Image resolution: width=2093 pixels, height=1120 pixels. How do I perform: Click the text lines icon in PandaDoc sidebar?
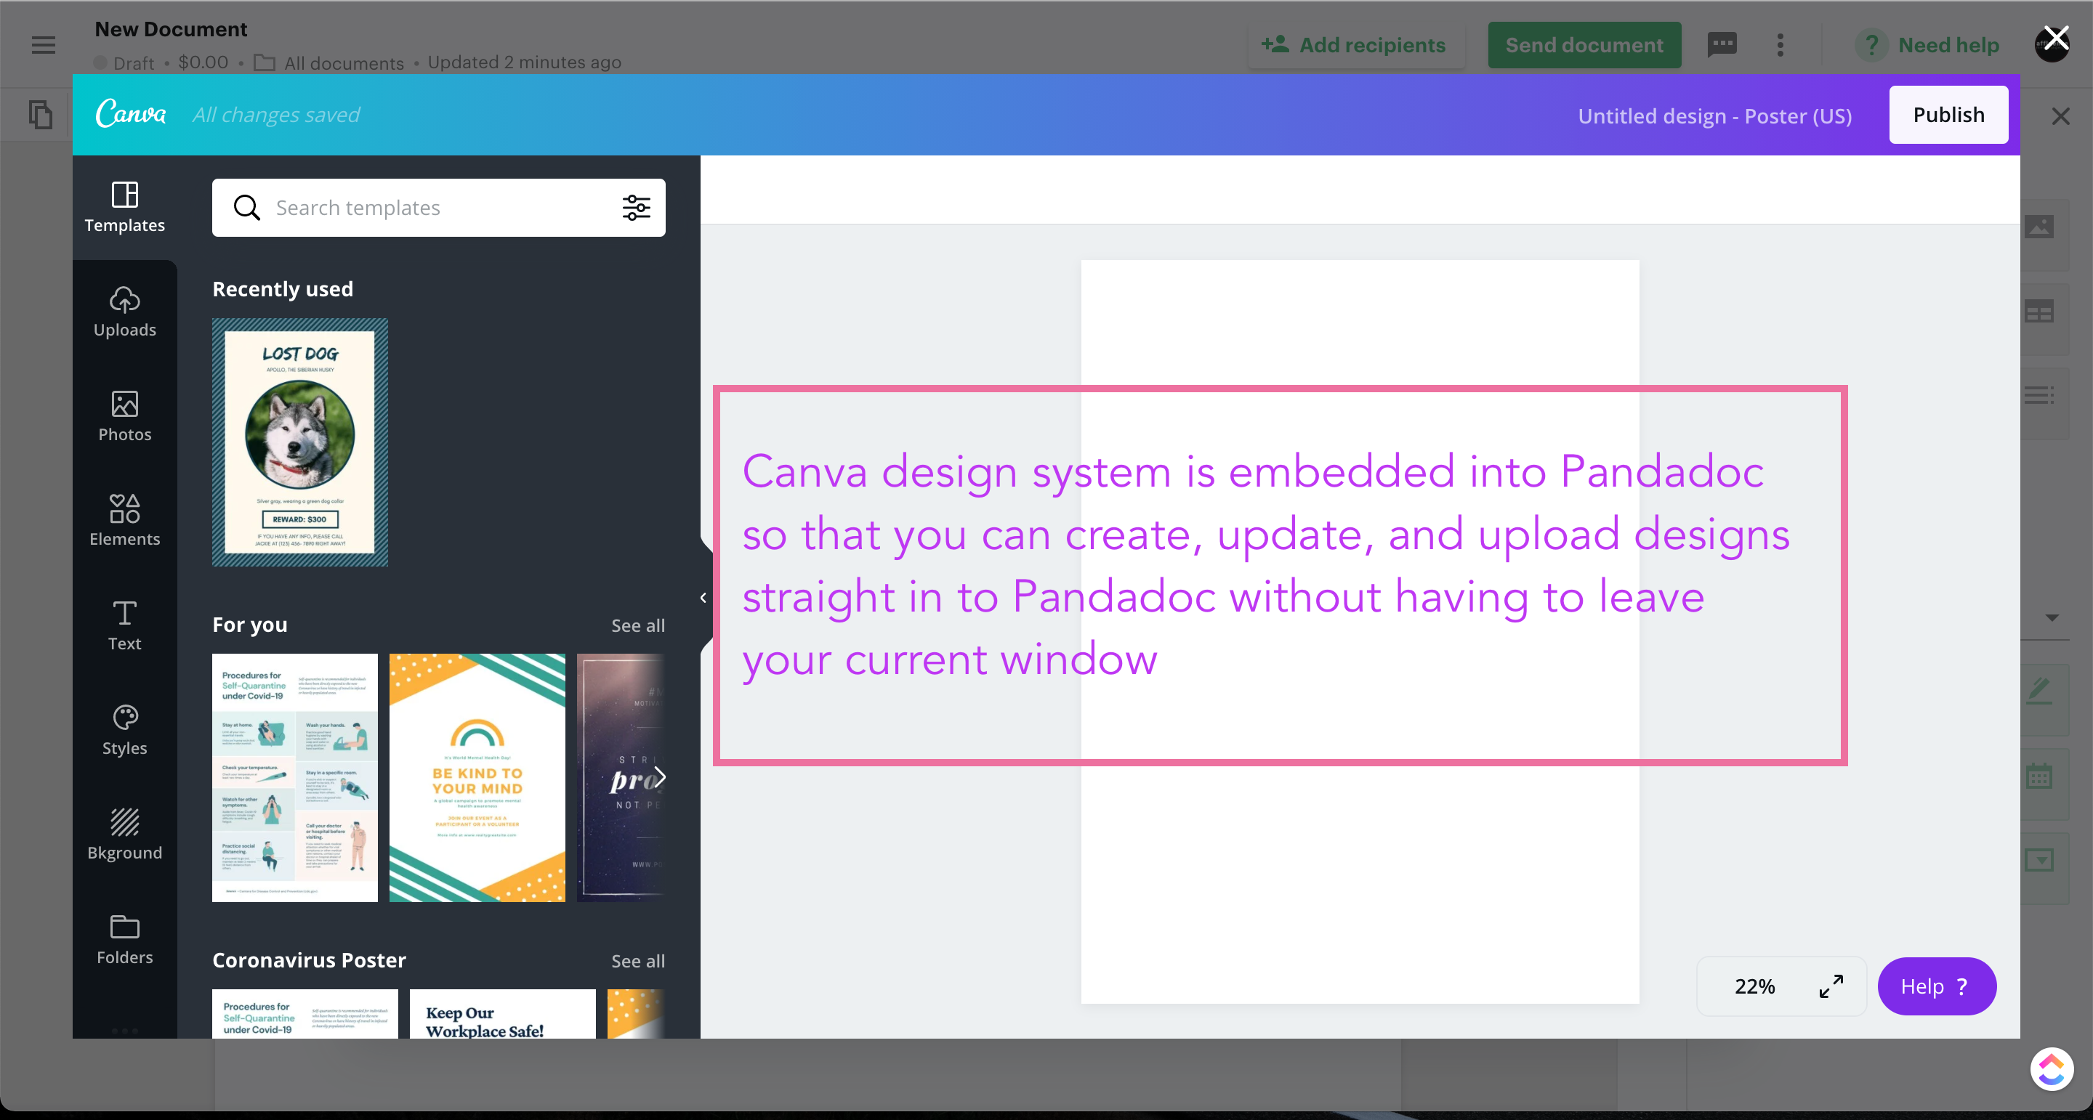(x=2040, y=397)
